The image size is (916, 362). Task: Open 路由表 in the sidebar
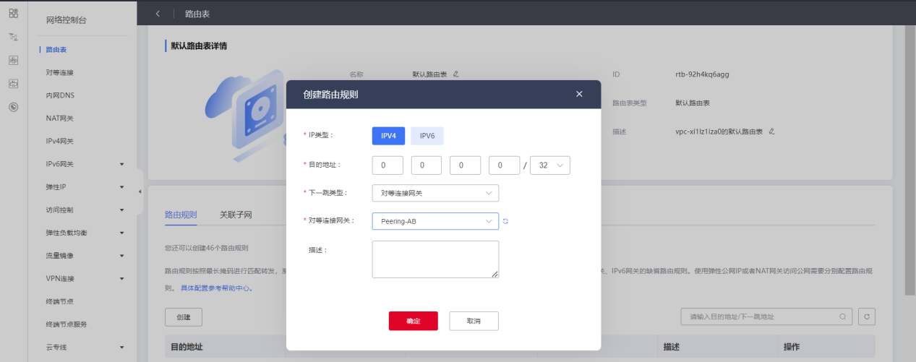coord(56,50)
